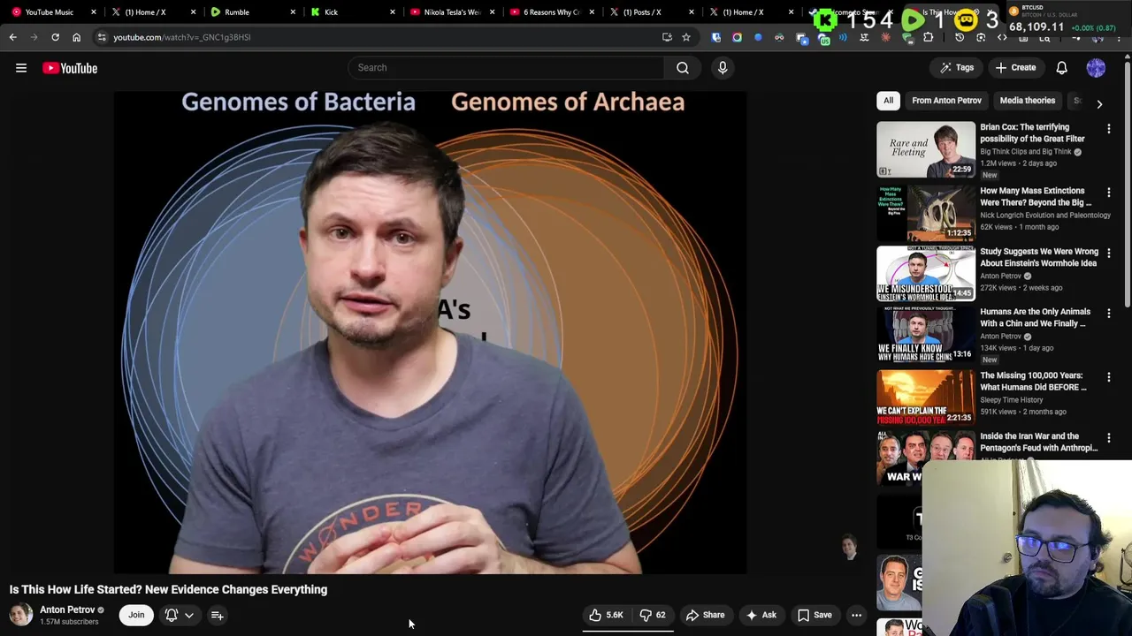
Task: Save the video to a playlist
Action: 815,615
